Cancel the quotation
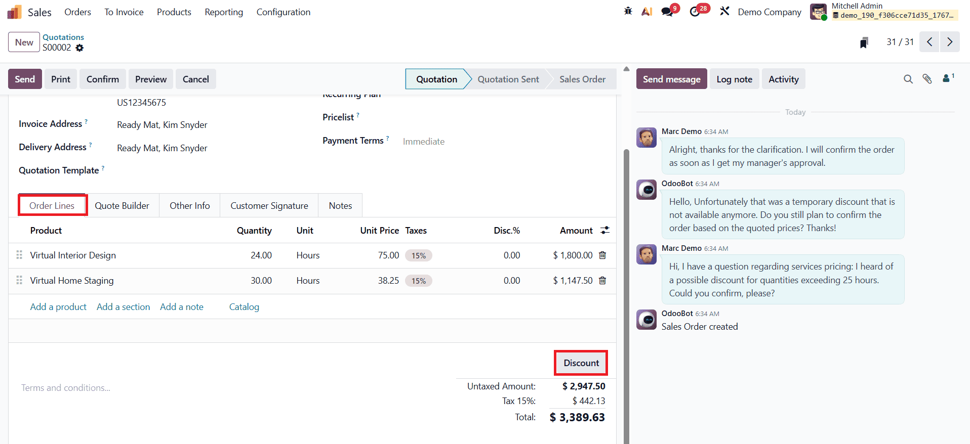Viewport: 970px width, 444px height. click(196, 79)
